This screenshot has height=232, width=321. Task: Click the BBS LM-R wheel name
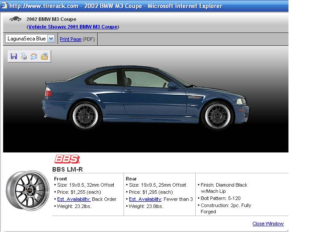point(68,169)
